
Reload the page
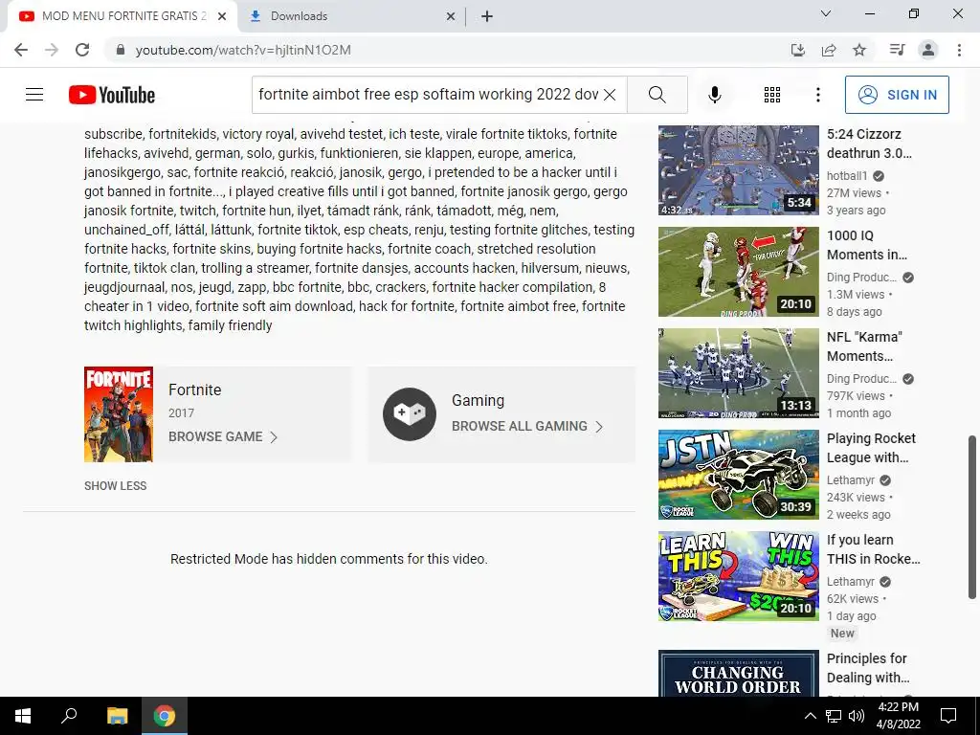(x=82, y=50)
